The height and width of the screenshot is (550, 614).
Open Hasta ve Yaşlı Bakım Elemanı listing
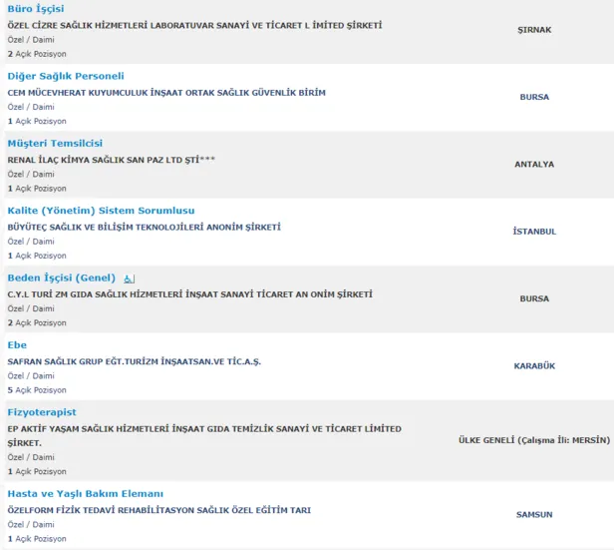tap(86, 494)
